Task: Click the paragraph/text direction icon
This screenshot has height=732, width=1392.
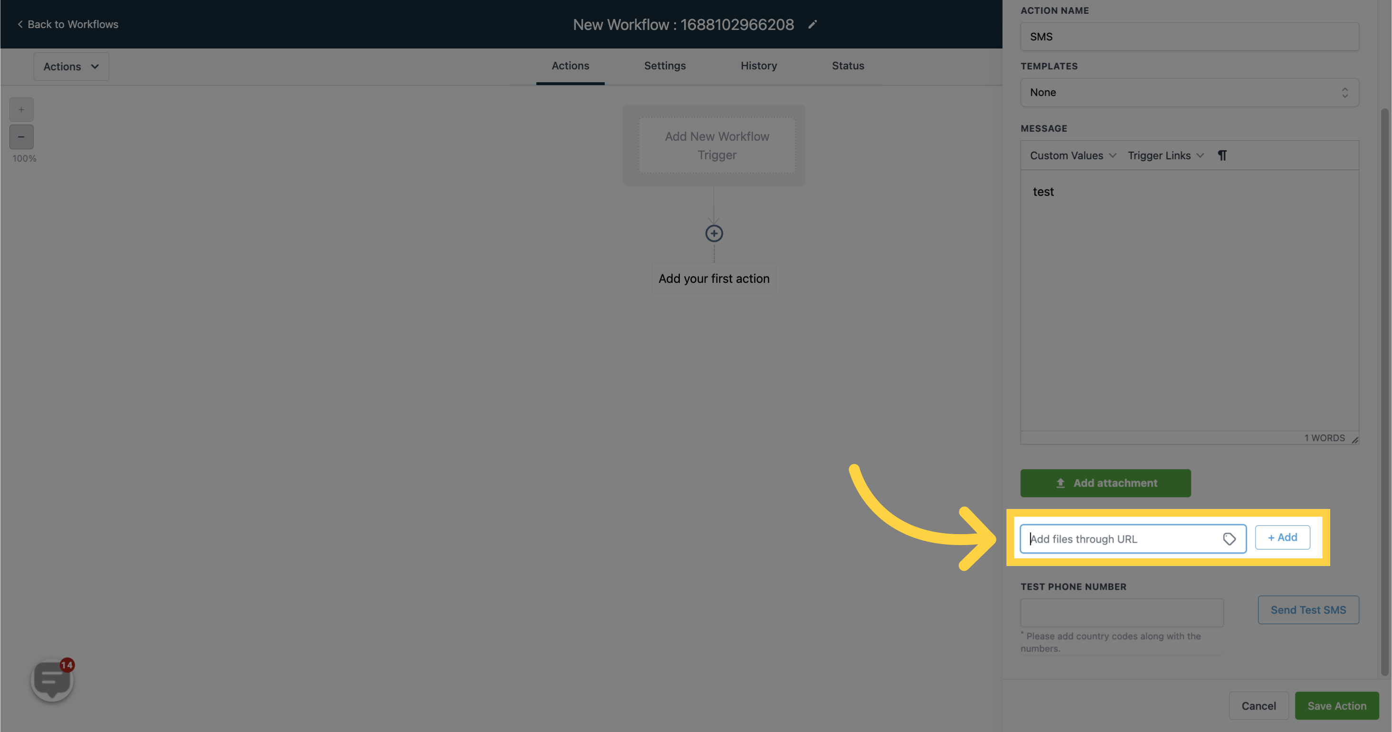Action: pos(1223,155)
